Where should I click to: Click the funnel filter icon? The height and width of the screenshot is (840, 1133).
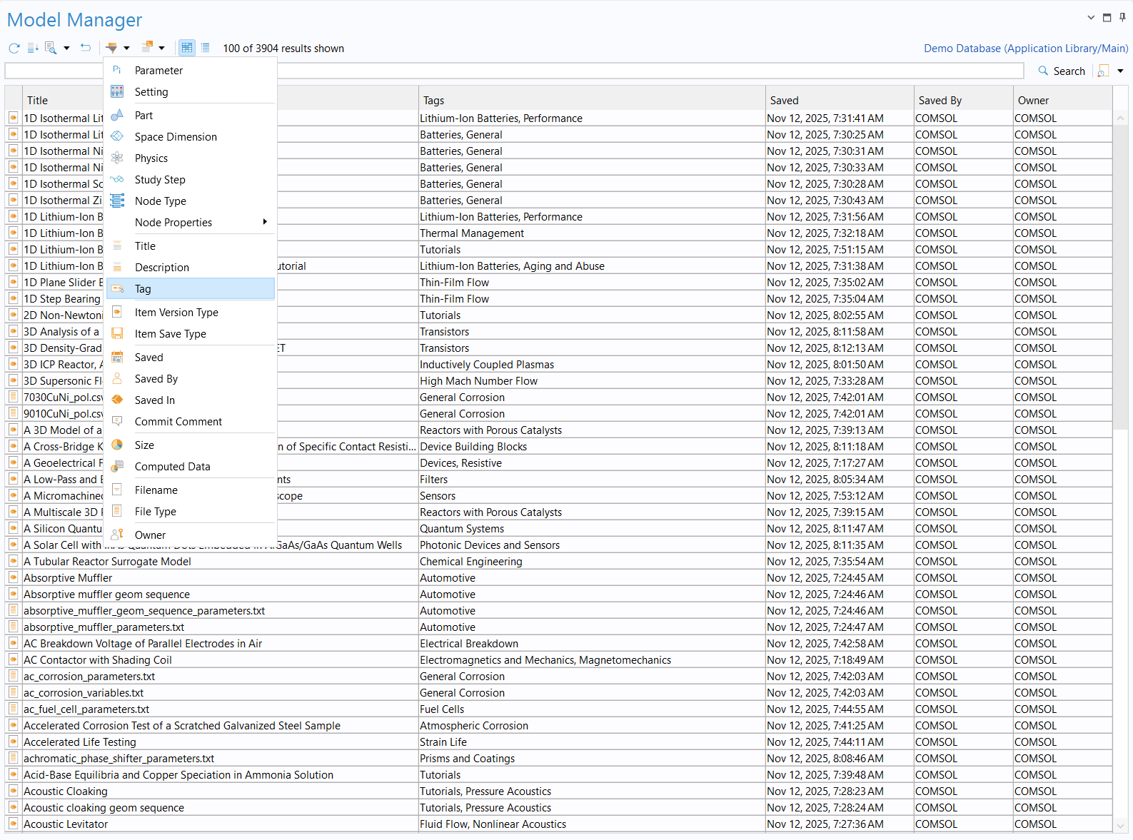112,49
